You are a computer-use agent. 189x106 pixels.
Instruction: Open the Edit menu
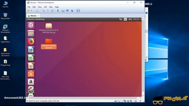click(x=34, y=7)
